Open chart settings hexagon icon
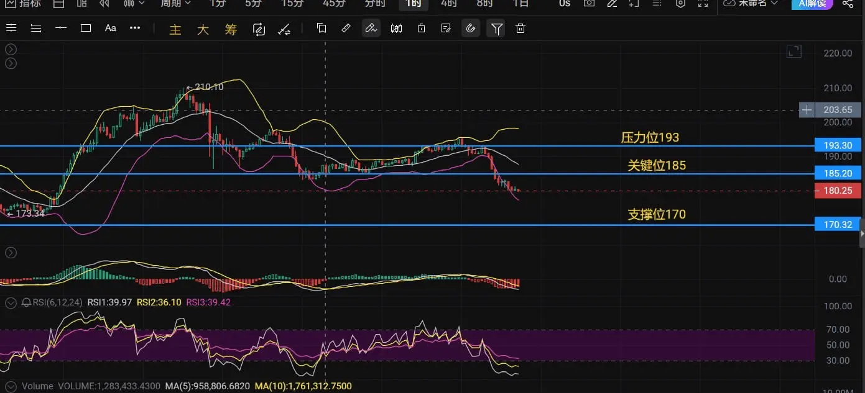 tap(680, 3)
